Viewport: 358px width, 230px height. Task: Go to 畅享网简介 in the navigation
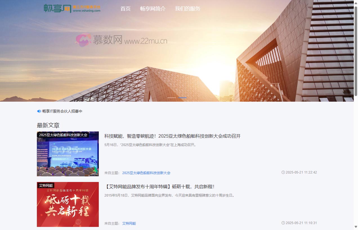click(x=153, y=9)
